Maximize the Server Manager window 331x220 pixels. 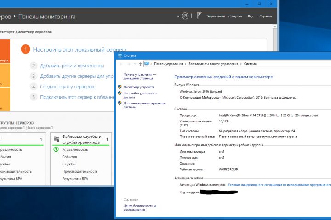[259, 4]
